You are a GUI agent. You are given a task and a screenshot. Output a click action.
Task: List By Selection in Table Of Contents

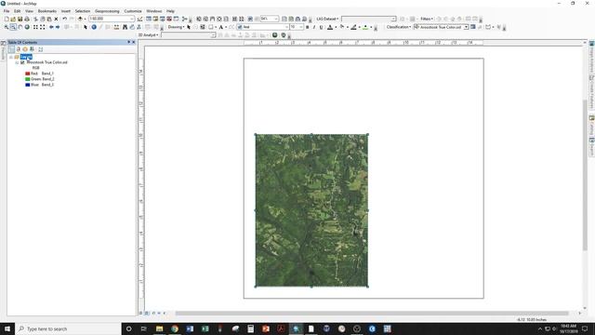click(32, 49)
